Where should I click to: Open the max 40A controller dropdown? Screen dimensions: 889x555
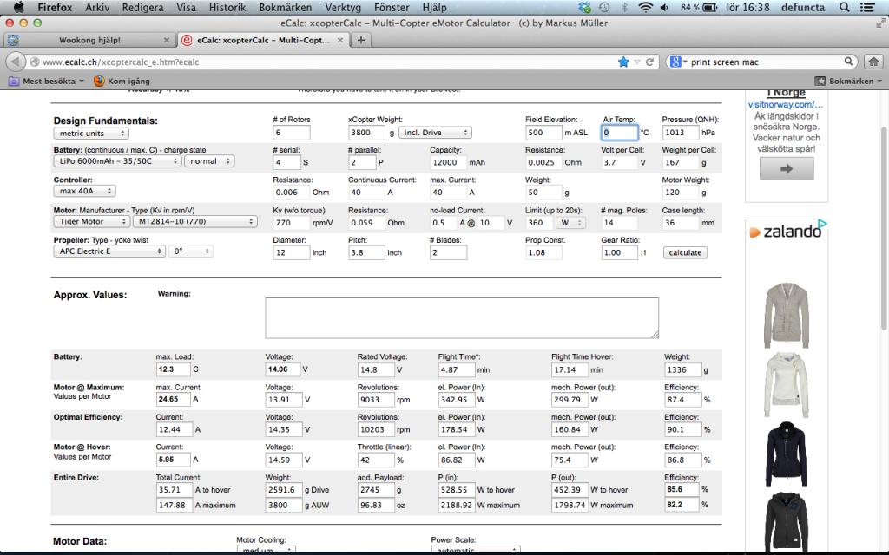[x=85, y=191]
